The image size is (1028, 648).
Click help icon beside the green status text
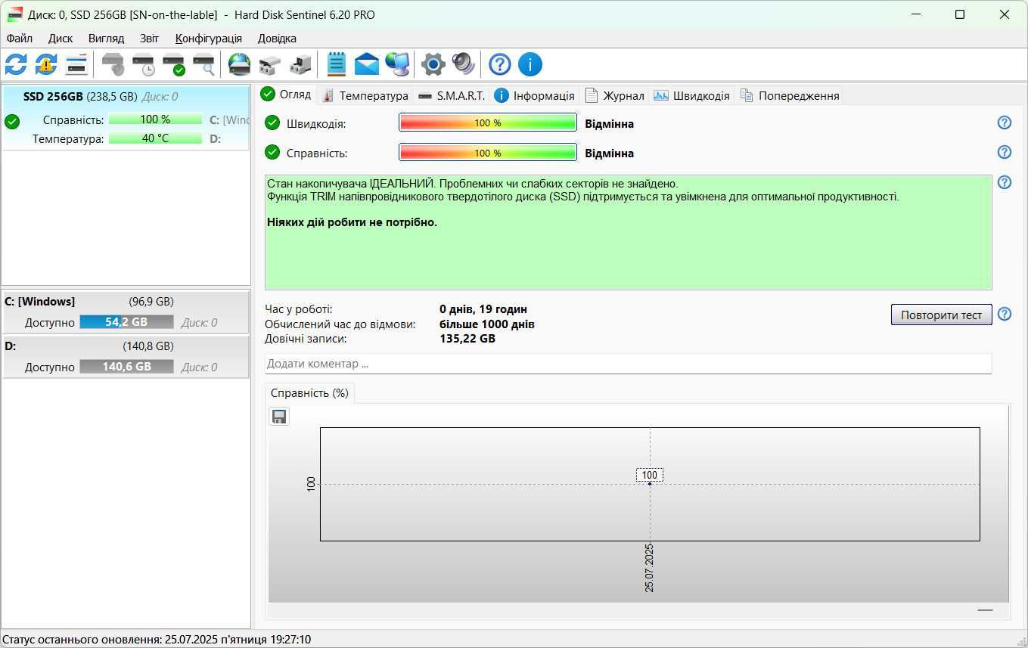pos(1005,182)
